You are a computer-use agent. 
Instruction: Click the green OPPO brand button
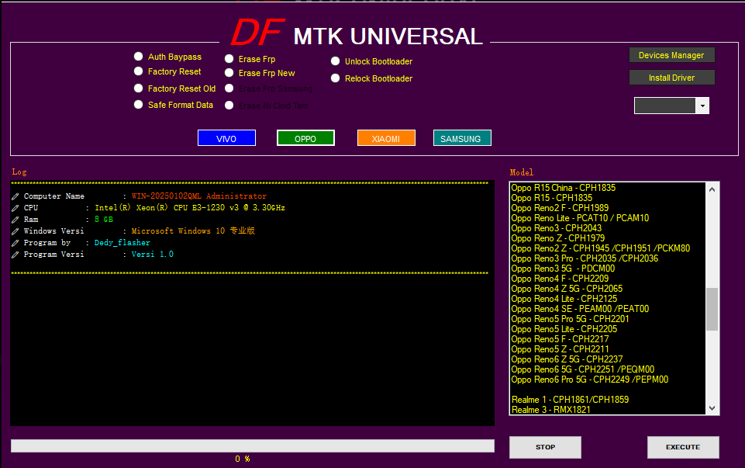pyautogui.click(x=305, y=138)
